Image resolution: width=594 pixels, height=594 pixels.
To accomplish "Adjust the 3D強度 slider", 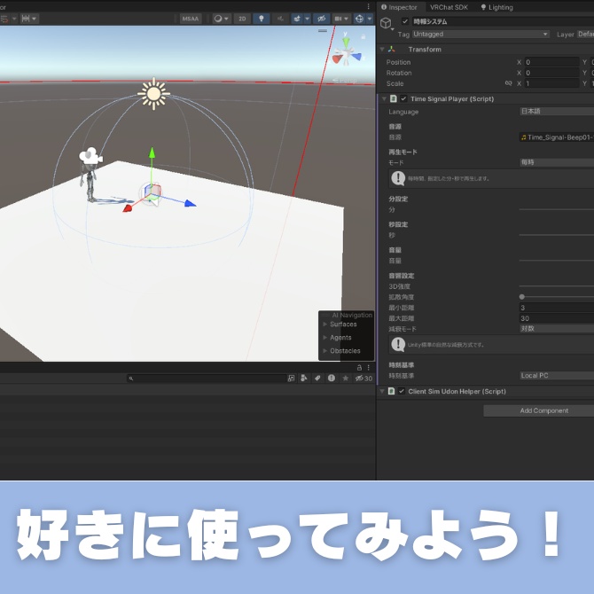I will tap(557, 286).
